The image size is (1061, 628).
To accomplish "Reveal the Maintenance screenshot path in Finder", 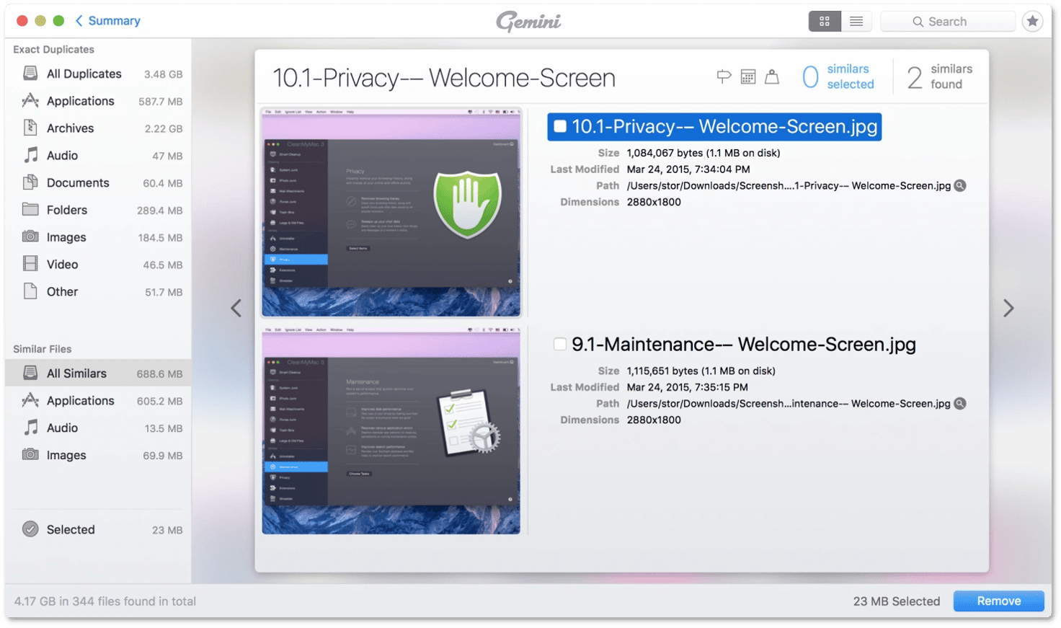I will [960, 404].
